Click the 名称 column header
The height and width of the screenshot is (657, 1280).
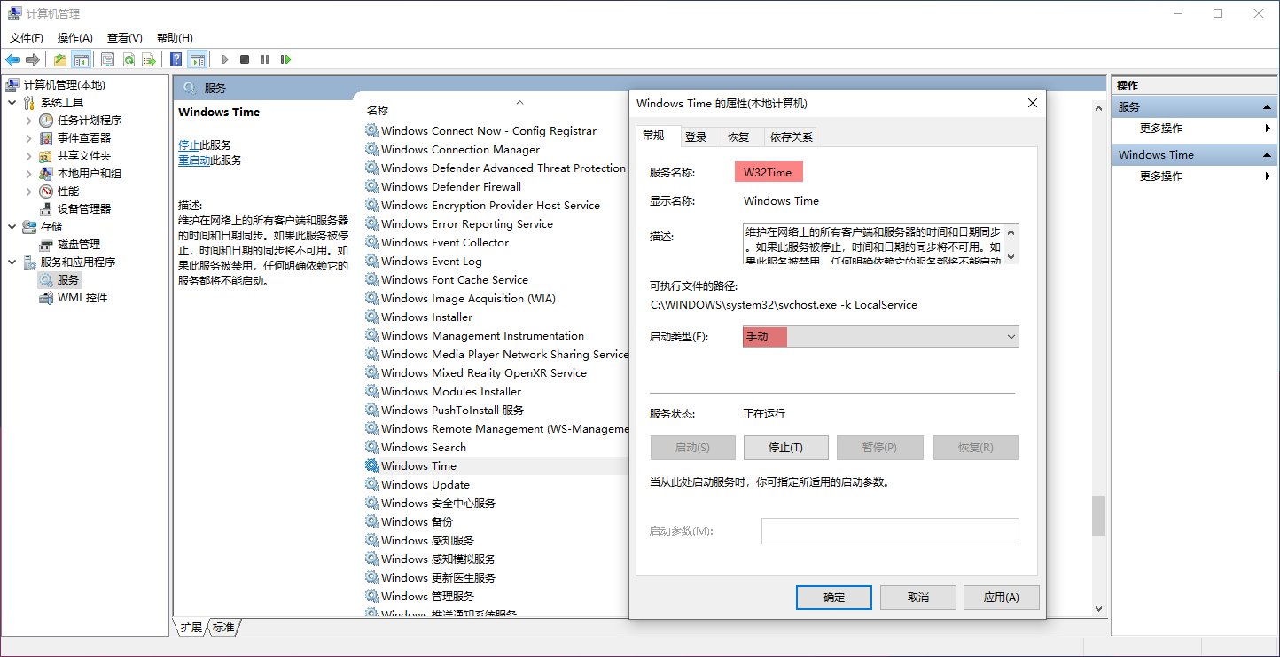378,110
